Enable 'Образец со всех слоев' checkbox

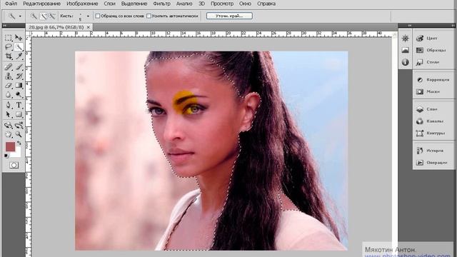[98, 16]
